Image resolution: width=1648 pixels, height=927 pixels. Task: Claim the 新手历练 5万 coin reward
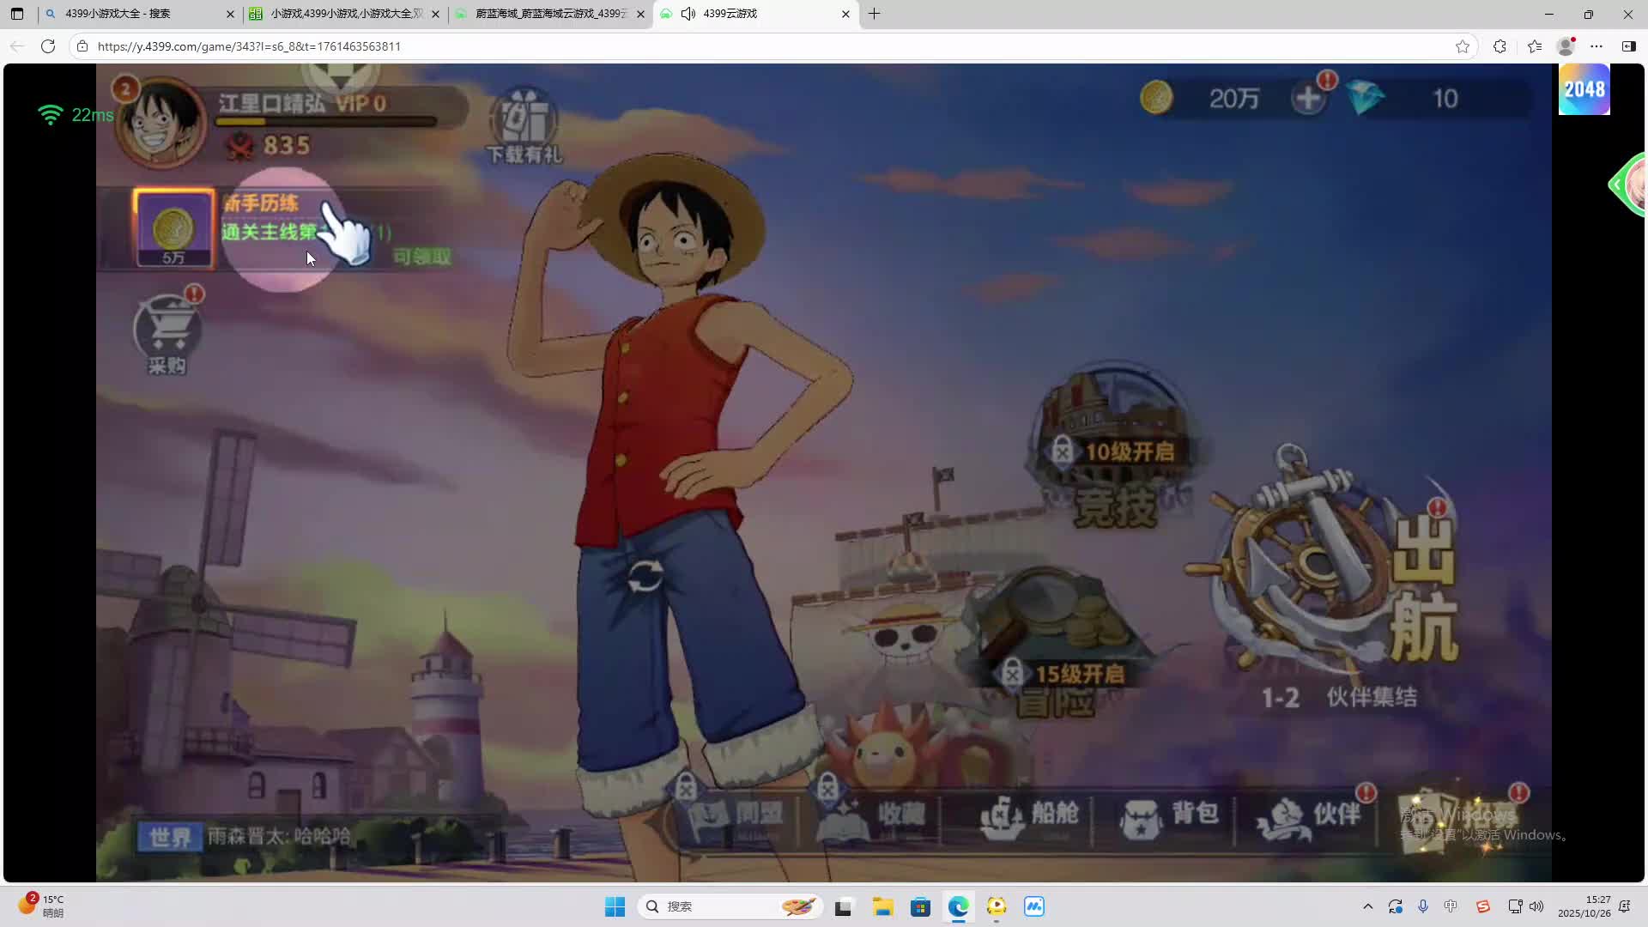pyautogui.click(x=173, y=228)
